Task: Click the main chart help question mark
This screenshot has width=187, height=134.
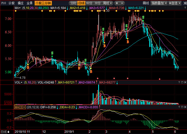Action: [185, 8]
